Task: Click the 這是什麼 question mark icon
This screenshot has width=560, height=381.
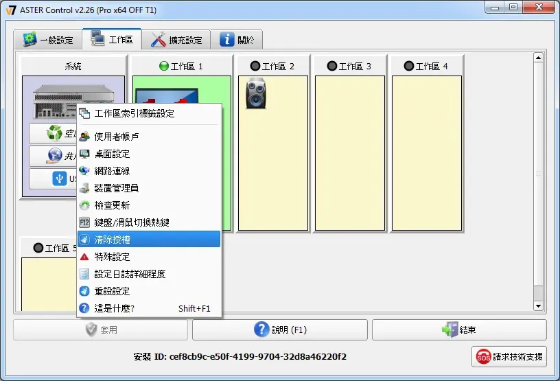Action: click(84, 308)
